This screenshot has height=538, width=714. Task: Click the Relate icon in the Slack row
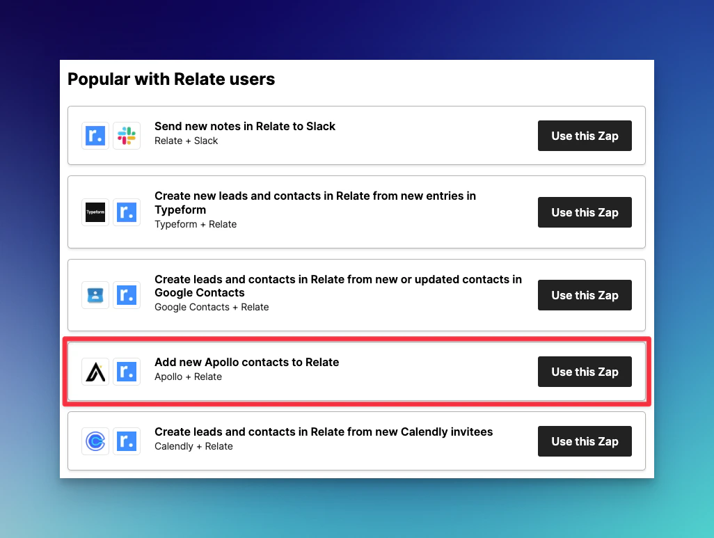tap(95, 135)
